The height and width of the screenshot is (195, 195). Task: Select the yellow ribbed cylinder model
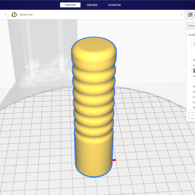(94, 107)
